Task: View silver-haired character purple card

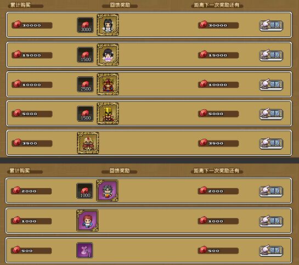Action: tap(107, 190)
